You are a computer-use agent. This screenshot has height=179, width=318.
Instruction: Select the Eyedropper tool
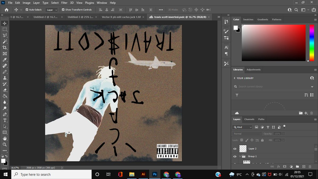(5, 60)
